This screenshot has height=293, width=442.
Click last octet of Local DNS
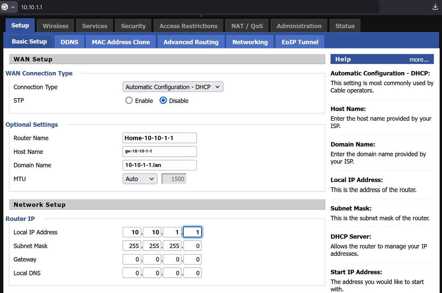[192, 273]
